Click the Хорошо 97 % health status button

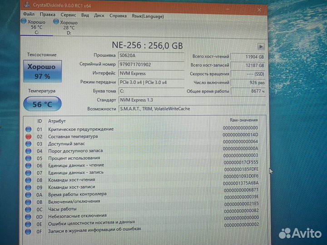(43, 71)
